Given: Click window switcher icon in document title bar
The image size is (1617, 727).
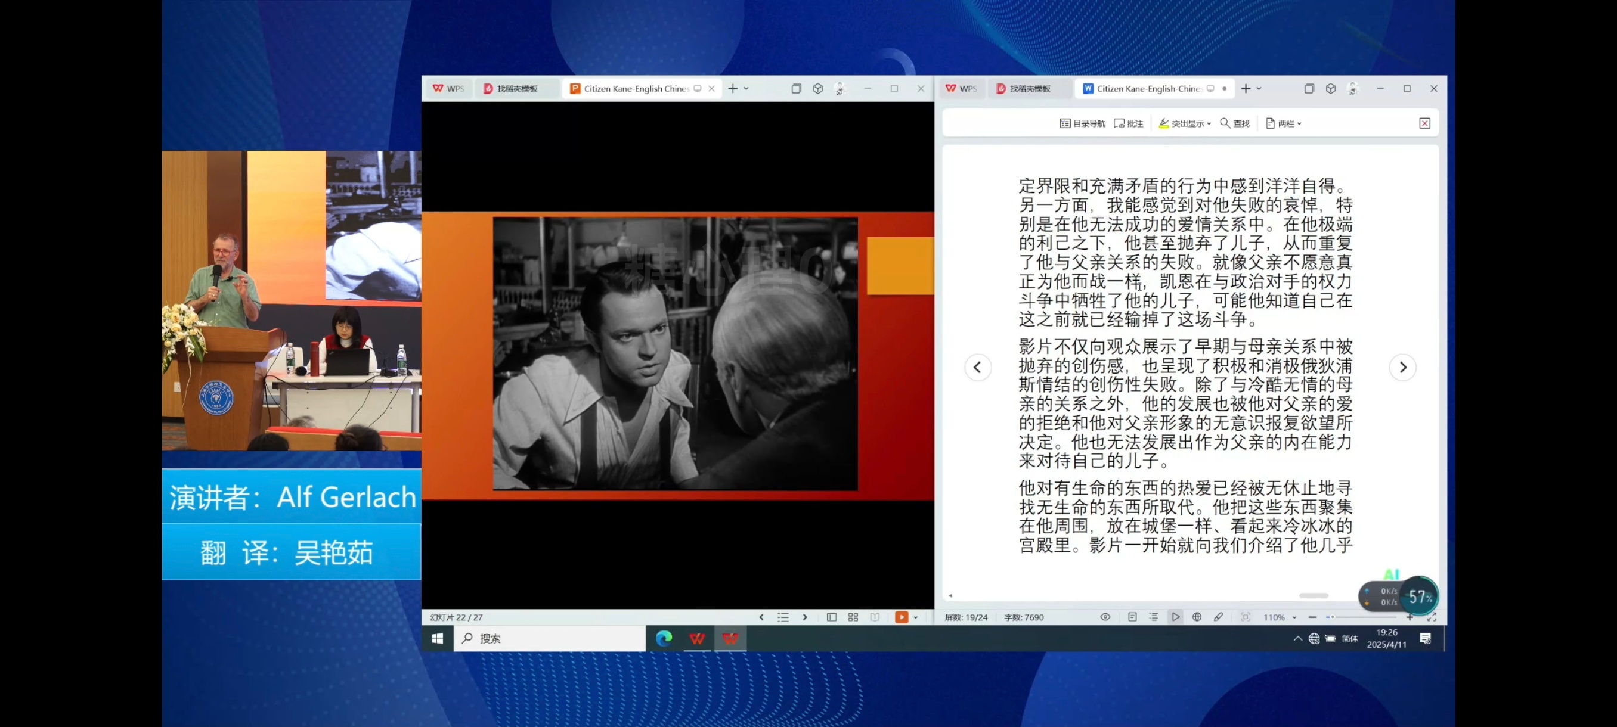Looking at the screenshot, I should click(x=1309, y=88).
